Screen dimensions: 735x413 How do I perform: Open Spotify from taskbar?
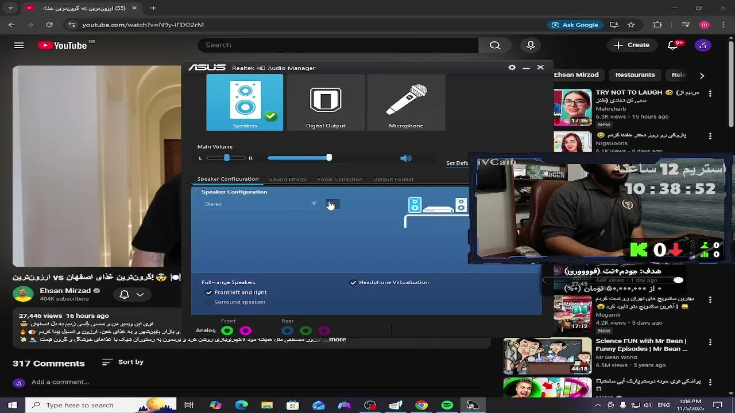447,405
